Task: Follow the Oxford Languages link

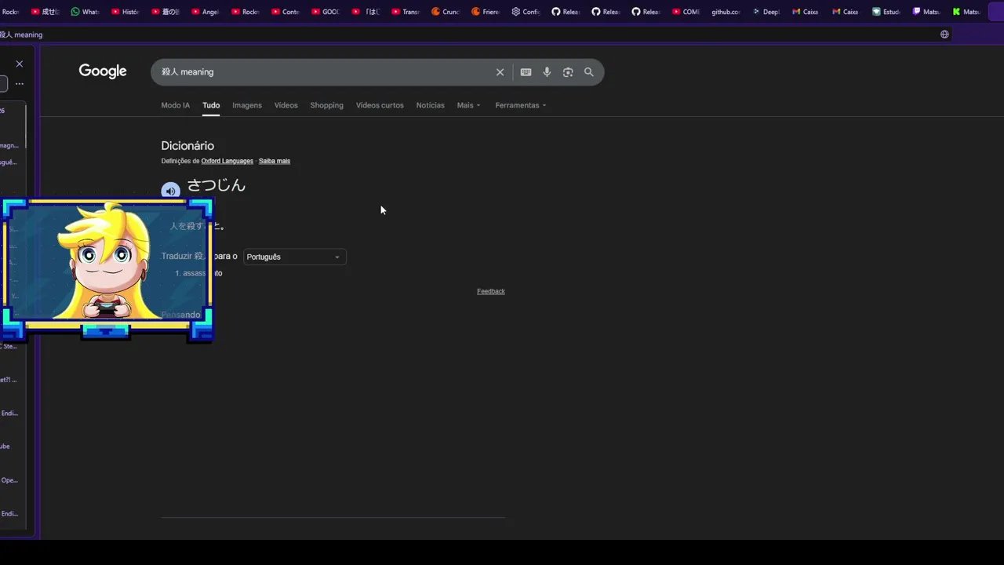Action: 227,161
